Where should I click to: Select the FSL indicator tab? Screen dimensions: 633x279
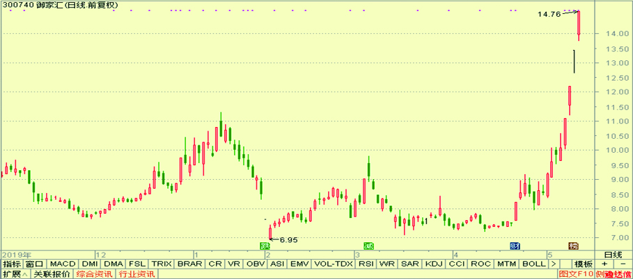point(137,264)
